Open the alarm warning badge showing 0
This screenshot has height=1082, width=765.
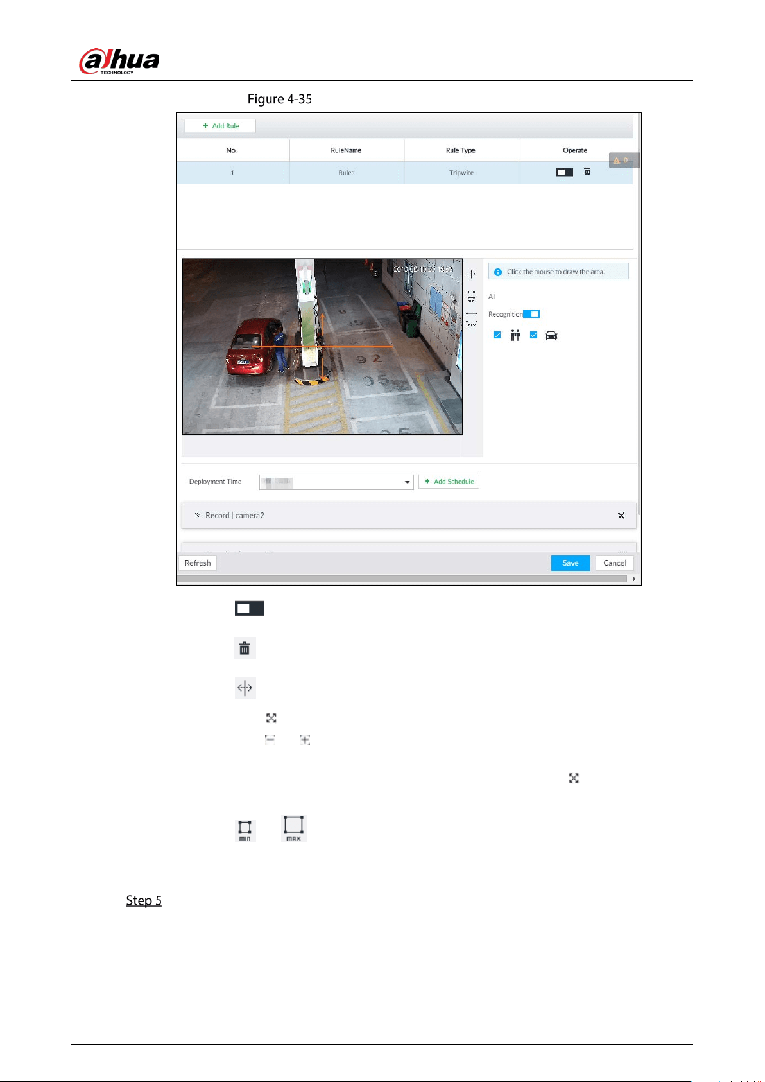pyautogui.click(x=624, y=161)
